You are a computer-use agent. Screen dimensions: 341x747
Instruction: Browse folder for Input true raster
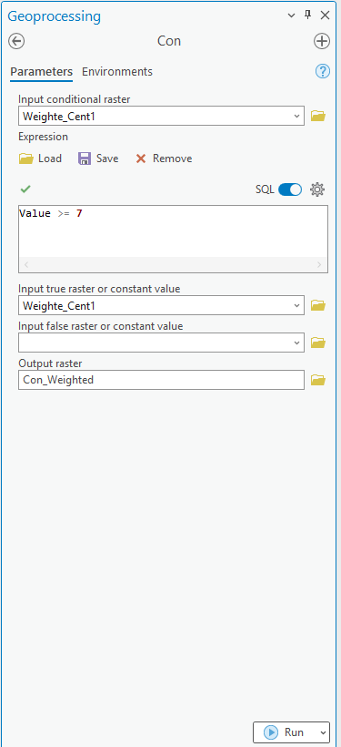318,305
